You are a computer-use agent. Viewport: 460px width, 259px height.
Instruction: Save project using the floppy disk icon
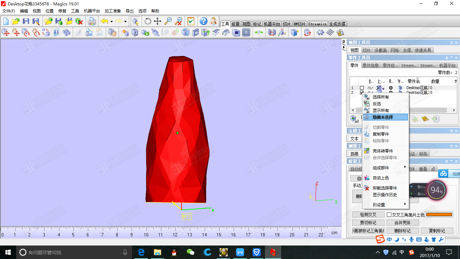tap(26, 21)
